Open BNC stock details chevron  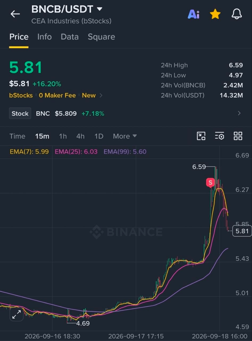click(x=239, y=113)
